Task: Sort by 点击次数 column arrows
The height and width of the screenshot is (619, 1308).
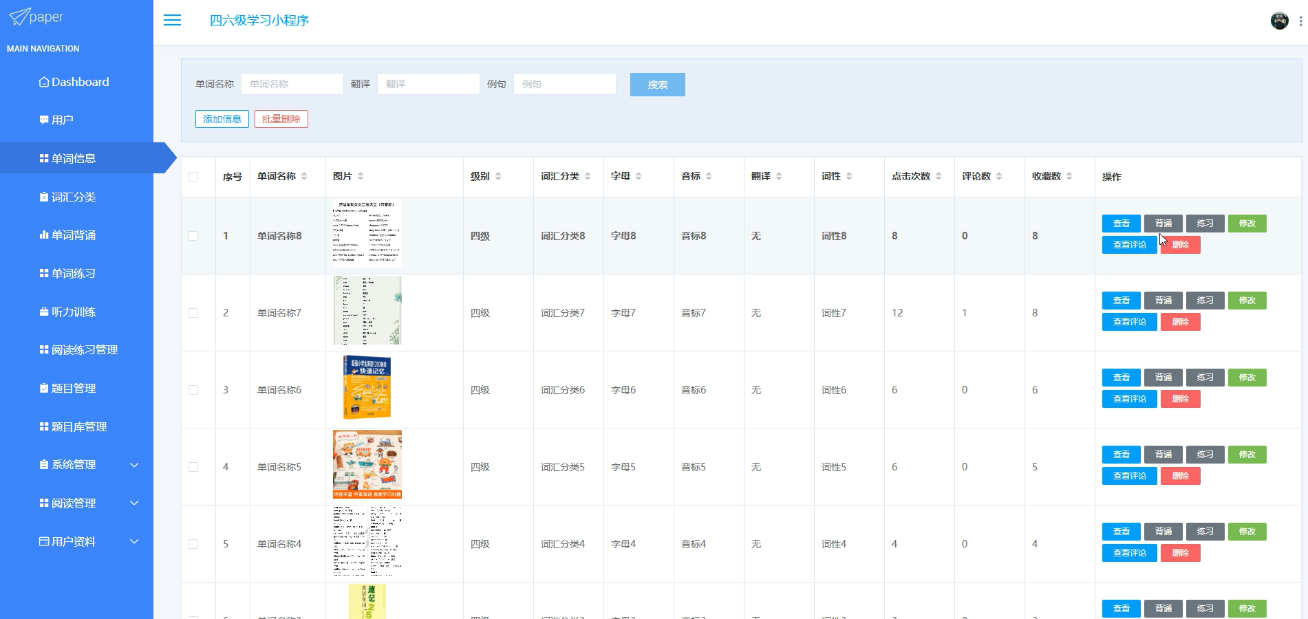Action: 939,177
